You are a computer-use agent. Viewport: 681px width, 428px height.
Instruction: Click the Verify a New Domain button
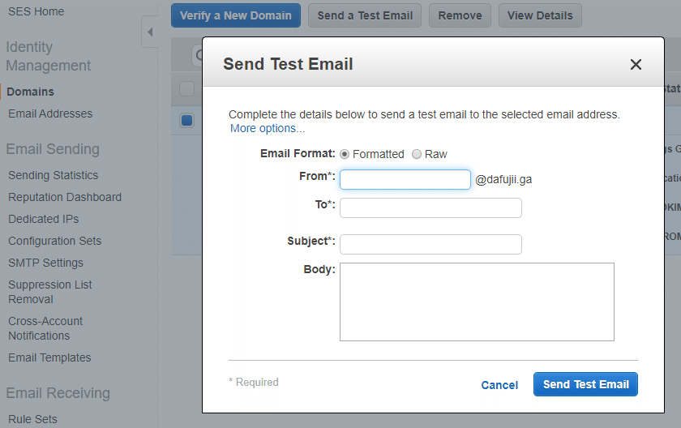[236, 15]
